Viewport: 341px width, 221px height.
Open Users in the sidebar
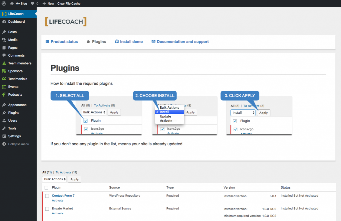(x=18, y=120)
